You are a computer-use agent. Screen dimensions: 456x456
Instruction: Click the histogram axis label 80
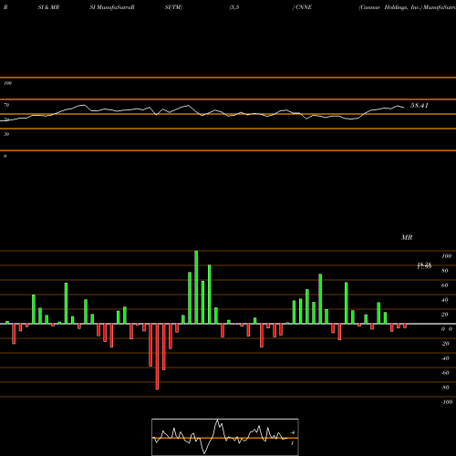[x=445, y=271]
